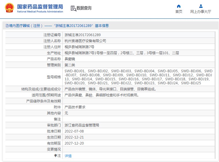This screenshot has width=219, height=162.
Task: Click National Medical Products Administration subtitle
Action: pyautogui.click(x=40, y=11)
